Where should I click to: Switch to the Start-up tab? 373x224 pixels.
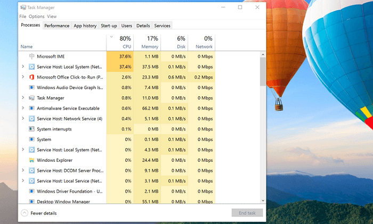click(x=109, y=26)
